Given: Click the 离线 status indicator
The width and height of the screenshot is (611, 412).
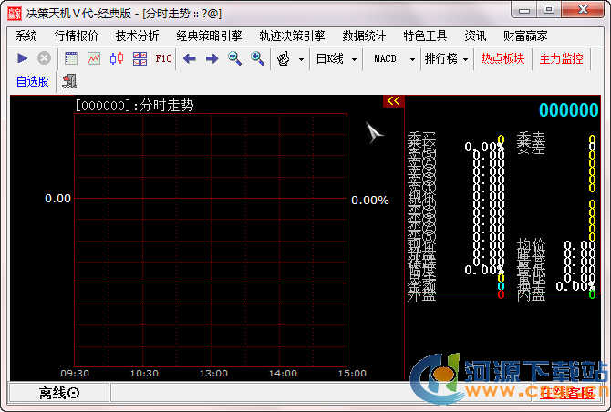Looking at the screenshot, I should click(58, 393).
